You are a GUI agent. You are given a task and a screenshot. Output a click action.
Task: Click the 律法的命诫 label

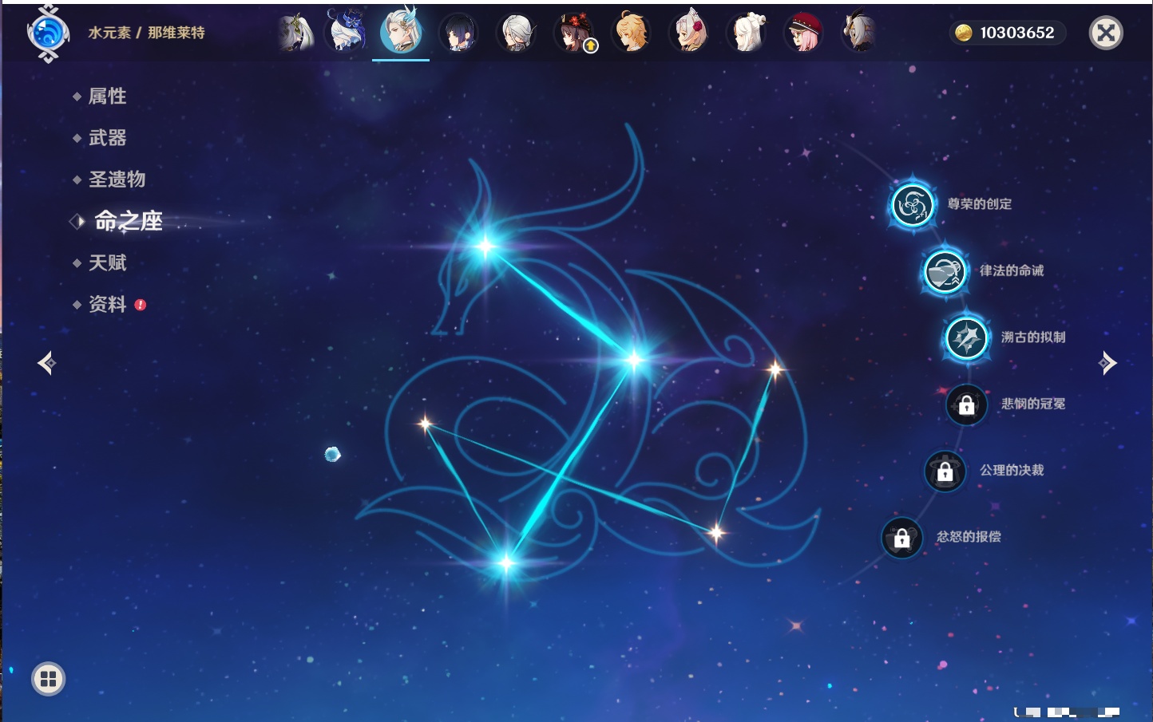coord(1012,270)
